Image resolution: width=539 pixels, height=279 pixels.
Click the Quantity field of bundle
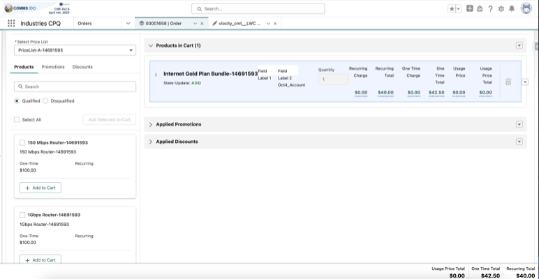point(334,80)
